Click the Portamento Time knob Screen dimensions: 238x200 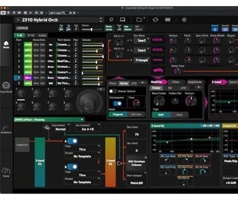(x=137, y=103)
